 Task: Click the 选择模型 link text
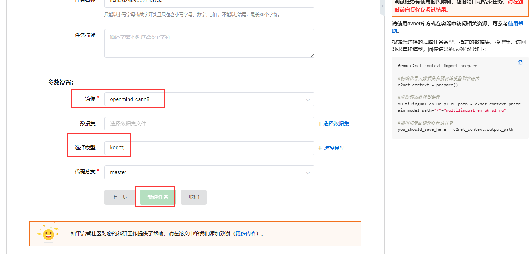click(x=334, y=148)
